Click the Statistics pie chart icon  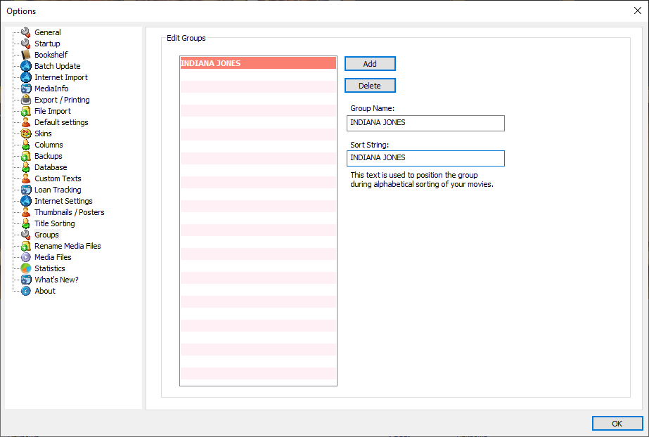coord(25,268)
